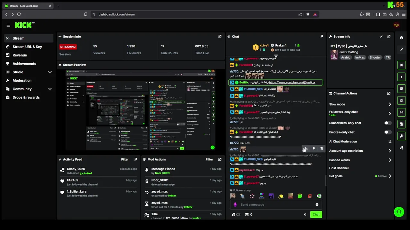Click the user avatar at the top right
Viewport: 410px width, 230px height.
pos(396,25)
